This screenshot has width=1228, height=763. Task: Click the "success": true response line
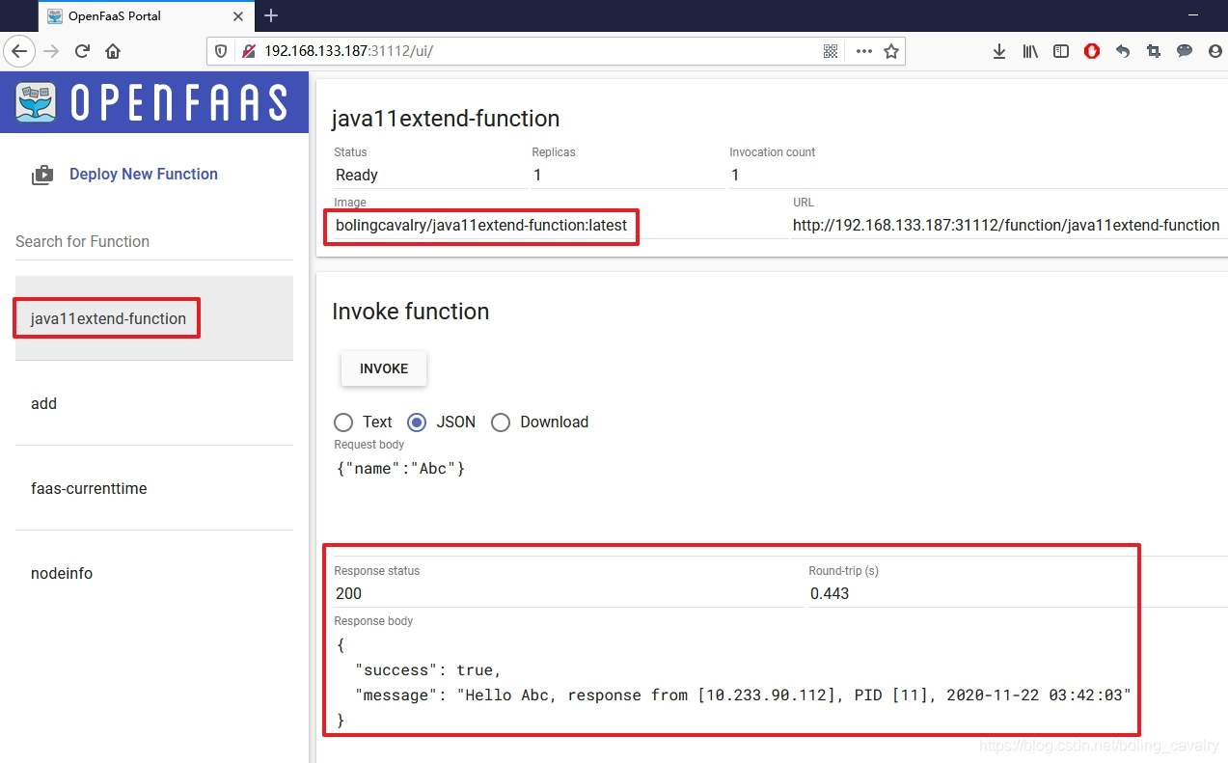(428, 670)
